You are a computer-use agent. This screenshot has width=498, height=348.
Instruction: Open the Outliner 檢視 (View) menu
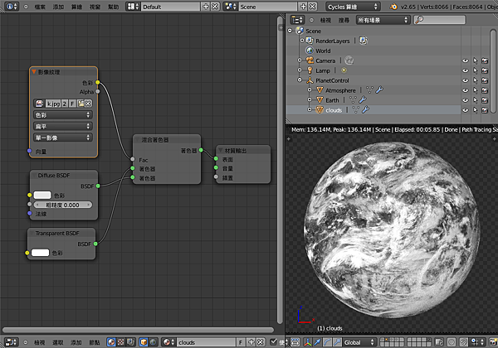(x=325, y=20)
